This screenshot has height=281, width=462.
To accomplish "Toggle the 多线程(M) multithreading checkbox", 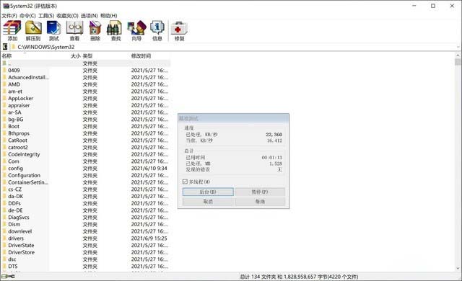I will (185, 182).
